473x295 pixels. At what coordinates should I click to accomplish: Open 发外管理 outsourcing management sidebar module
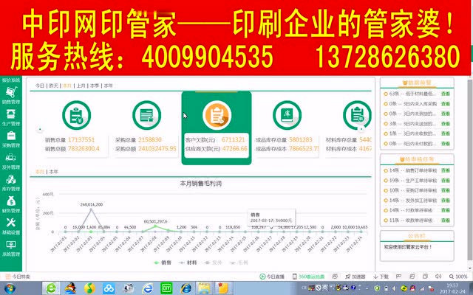pyautogui.click(x=11, y=161)
